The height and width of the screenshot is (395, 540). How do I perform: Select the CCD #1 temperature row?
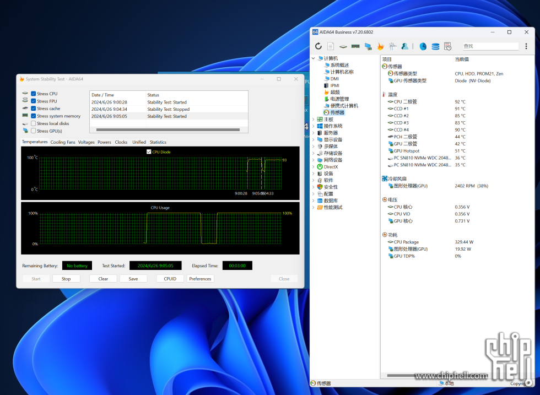[457, 109]
